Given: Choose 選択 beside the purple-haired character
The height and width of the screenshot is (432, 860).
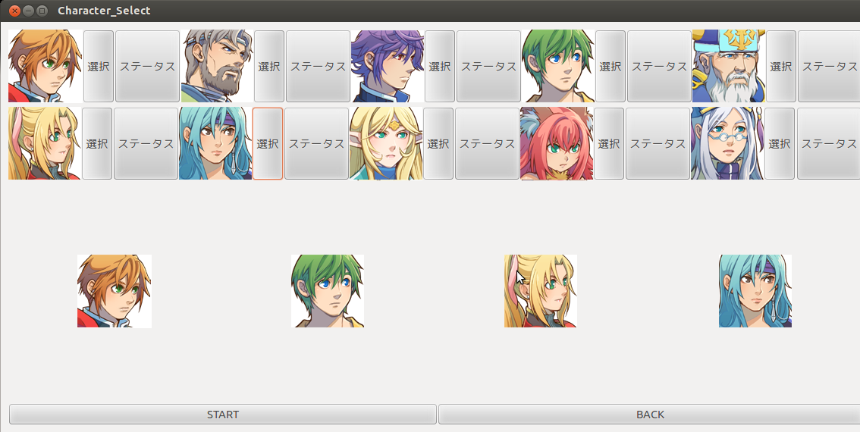Looking at the screenshot, I should [440, 67].
